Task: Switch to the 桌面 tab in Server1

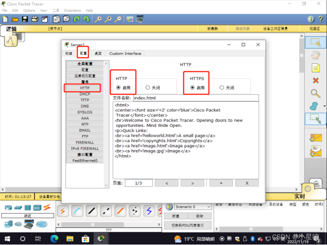Action: coord(98,53)
